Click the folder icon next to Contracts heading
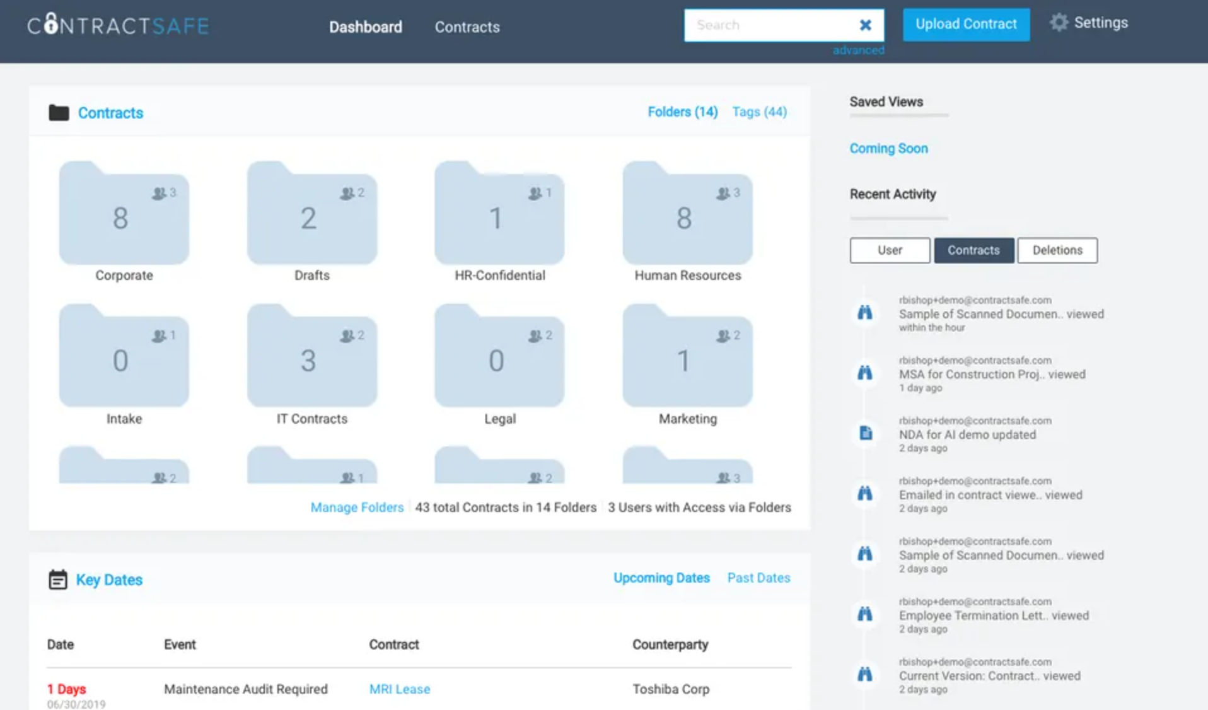This screenshot has height=710, width=1208. 58,112
